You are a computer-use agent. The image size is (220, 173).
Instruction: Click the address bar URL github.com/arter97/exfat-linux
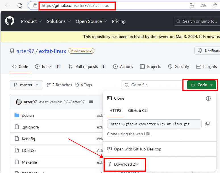click(x=75, y=5)
